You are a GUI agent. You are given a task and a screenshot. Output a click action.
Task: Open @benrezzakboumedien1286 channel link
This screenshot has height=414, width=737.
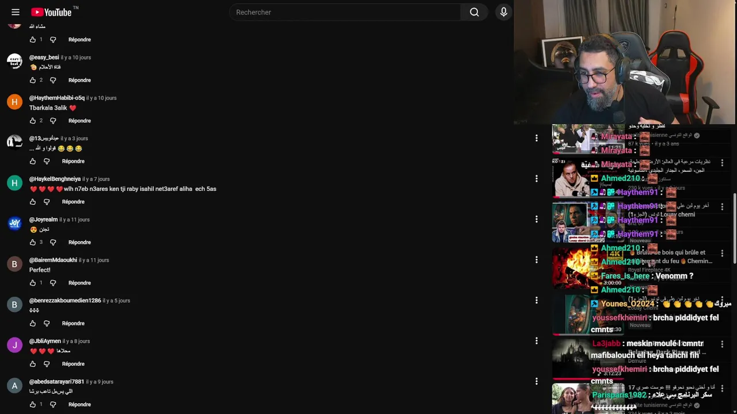pos(65,301)
